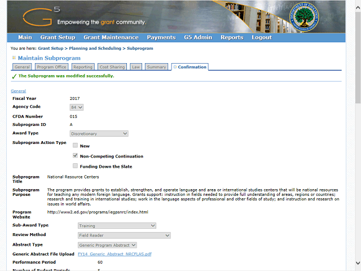This screenshot has height=271, width=361.
Task: Switch to the General tab
Action: pos(22,67)
